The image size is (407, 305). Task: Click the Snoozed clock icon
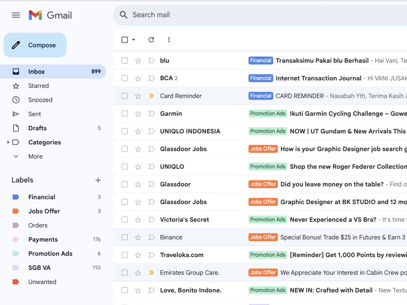tap(16, 100)
